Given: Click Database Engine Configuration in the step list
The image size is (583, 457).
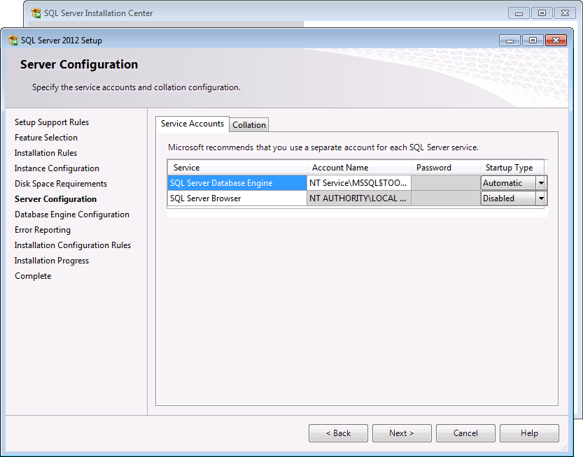Looking at the screenshot, I should [72, 215].
